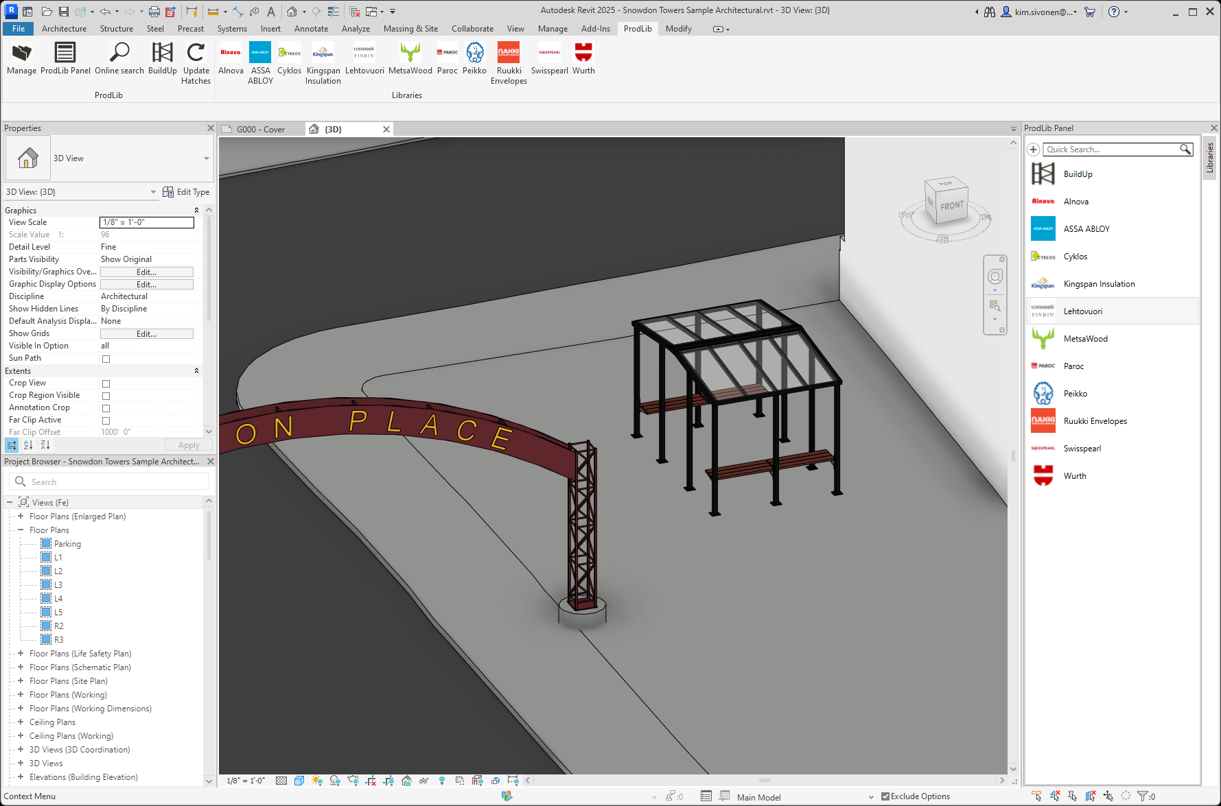Open the G000 - Cover view tab

coord(260,130)
